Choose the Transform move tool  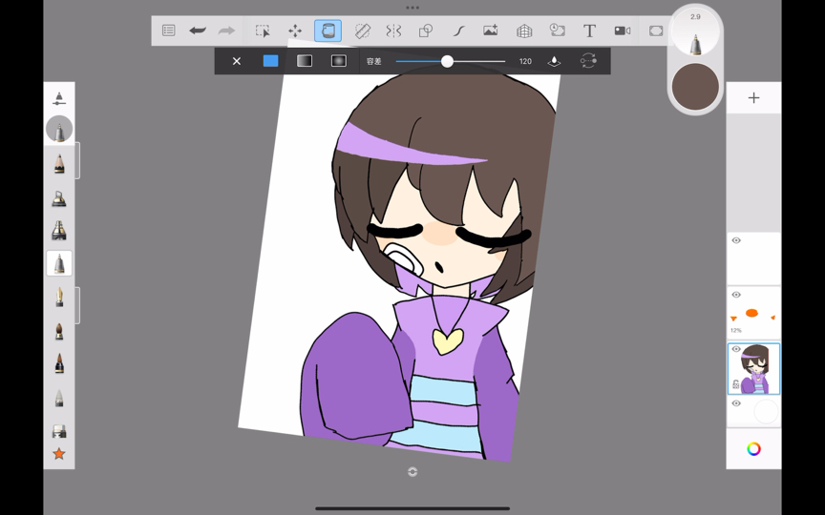click(295, 31)
